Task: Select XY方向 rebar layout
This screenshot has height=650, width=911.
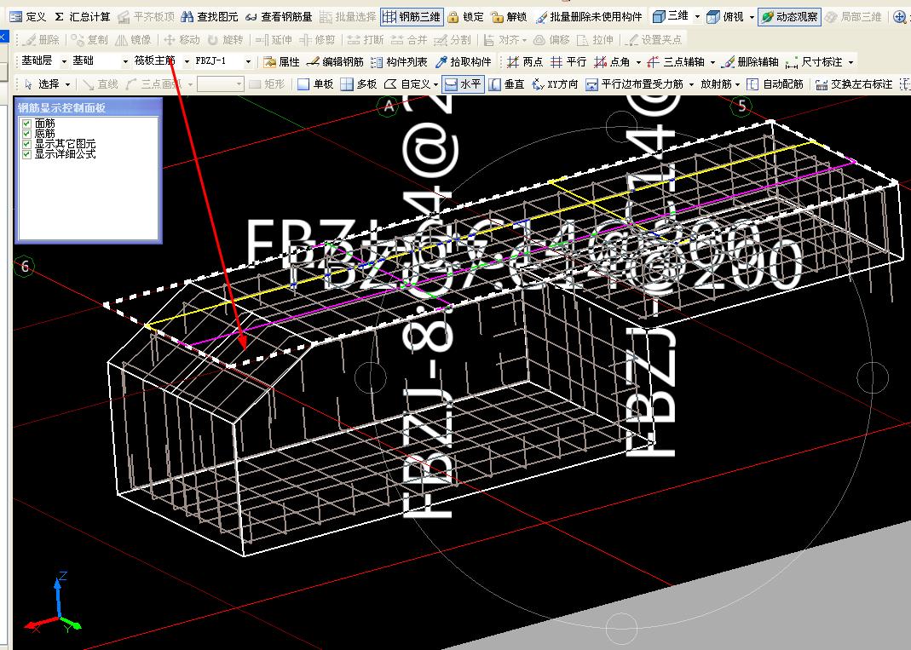Action: 554,84
